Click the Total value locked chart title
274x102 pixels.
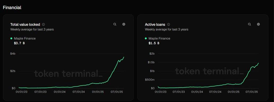(25, 25)
